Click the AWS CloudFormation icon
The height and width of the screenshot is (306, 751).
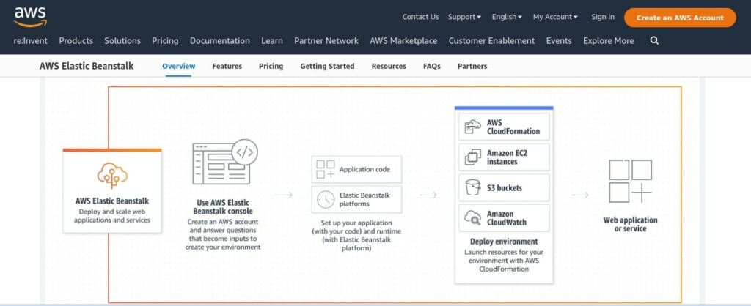473,127
